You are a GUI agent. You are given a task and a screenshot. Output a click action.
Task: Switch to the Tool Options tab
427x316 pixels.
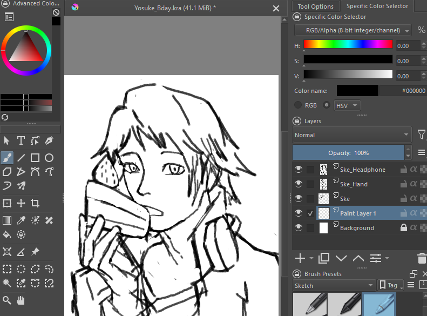tap(316, 6)
